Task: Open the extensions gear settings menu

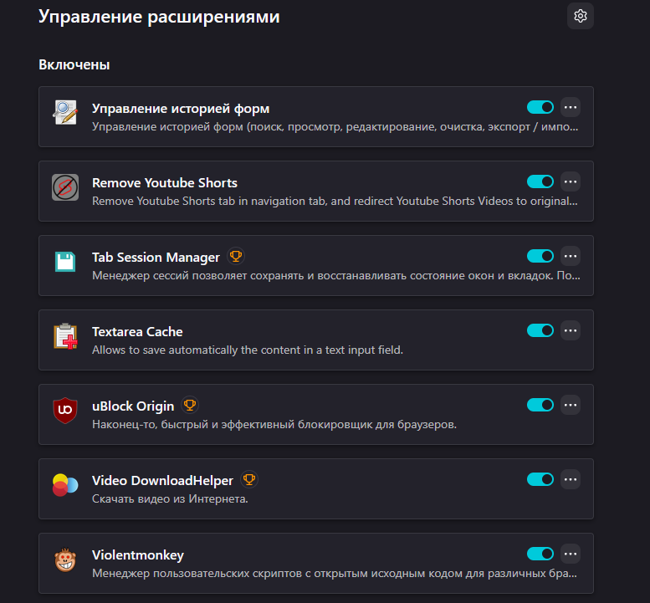Action: (x=580, y=16)
